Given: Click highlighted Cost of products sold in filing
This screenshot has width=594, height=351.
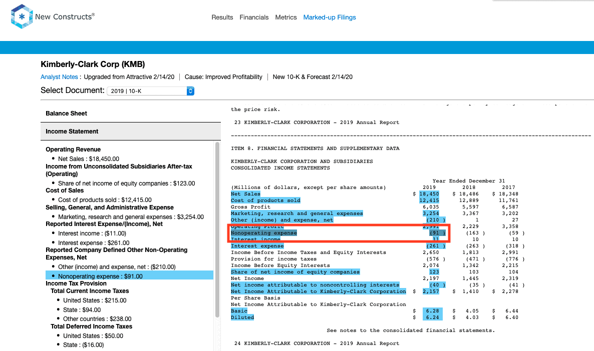Looking at the screenshot, I should coord(265,200).
